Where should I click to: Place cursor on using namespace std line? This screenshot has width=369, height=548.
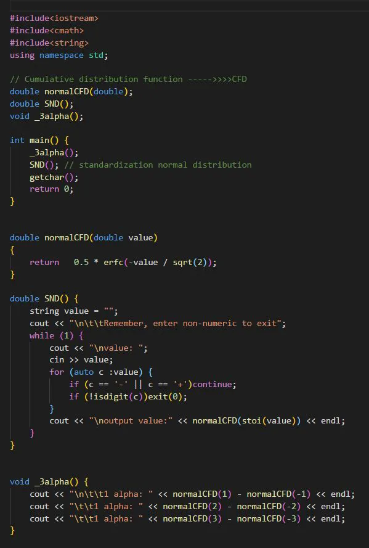coord(59,55)
